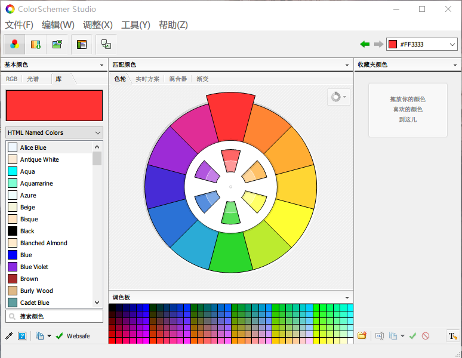The width and height of the screenshot is (462, 358).
Task: Expand the 调色板 panel menu arrow
Action: tap(347, 298)
